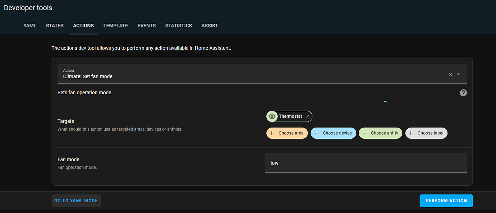The image size is (496, 213).
Task: Click the plus icon on Choose device
Action: pos(316,133)
